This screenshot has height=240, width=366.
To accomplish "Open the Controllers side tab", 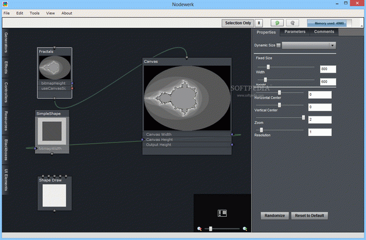I will click(5, 92).
